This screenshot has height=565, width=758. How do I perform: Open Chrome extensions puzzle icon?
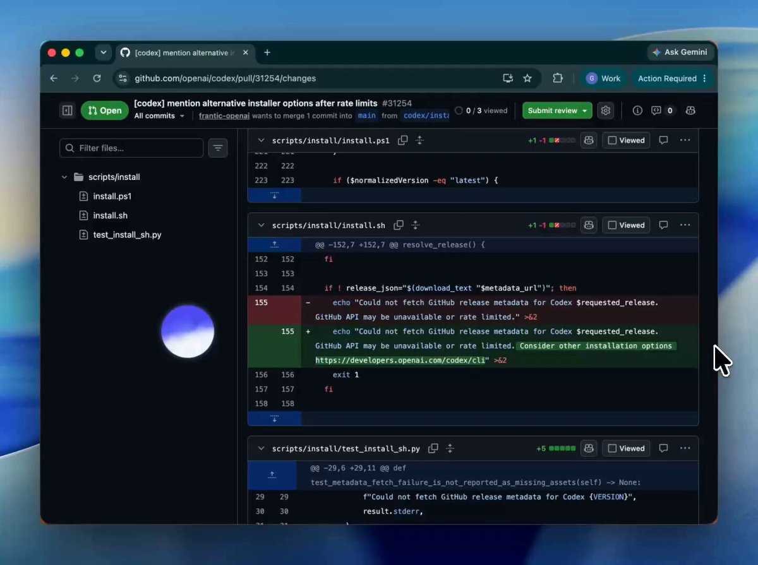coord(557,78)
